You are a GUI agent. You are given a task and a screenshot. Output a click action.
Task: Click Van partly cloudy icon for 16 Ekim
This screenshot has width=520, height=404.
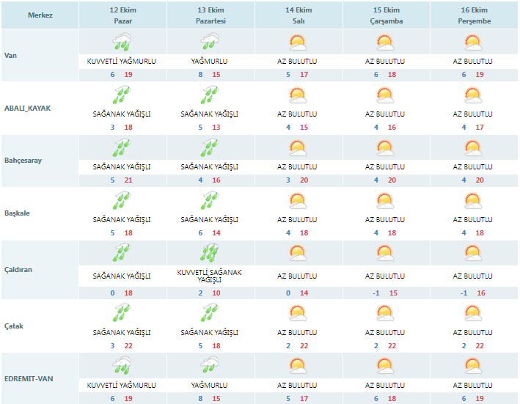click(x=473, y=43)
